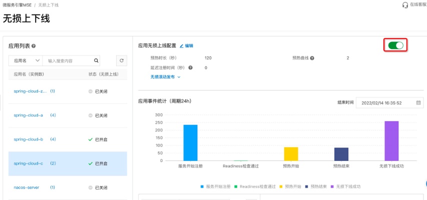This screenshot has height=200, width=427.
Task: Open help icon beside 预热曲线
Action: point(312,58)
